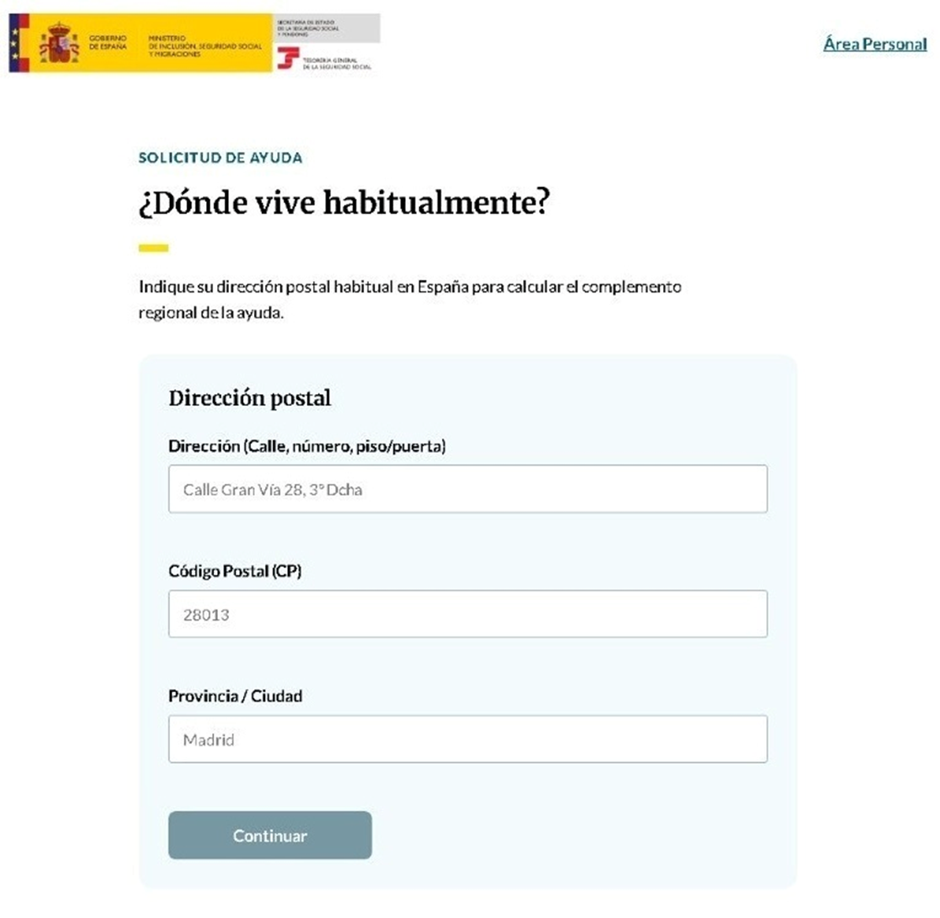Screen dimensions: 940x918
Task: Focus the Dirección street address input field
Action: click(467, 488)
